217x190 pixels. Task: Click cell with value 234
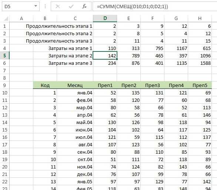tap(105, 63)
